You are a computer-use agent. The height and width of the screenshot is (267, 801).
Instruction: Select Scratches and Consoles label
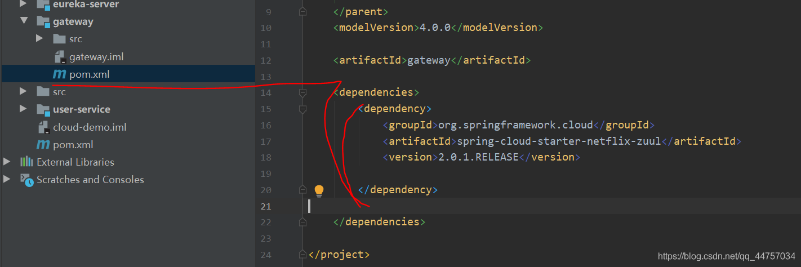tap(90, 179)
